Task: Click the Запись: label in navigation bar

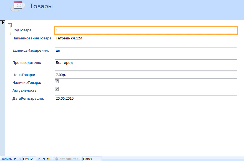Action: (7, 159)
